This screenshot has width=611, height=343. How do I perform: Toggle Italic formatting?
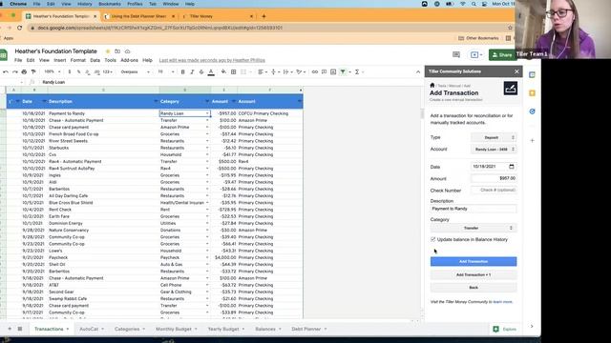[x=192, y=72]
